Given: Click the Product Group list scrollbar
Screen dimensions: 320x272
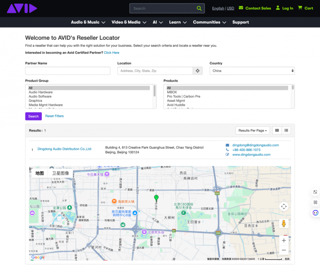Looking at the screenshot, I should [155, 91].
